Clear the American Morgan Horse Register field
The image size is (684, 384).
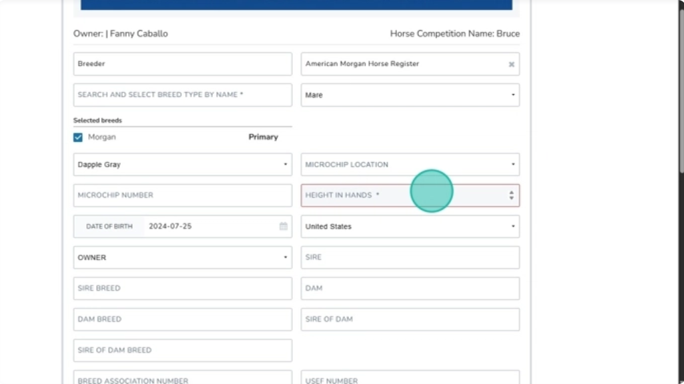tap(511, 65)
